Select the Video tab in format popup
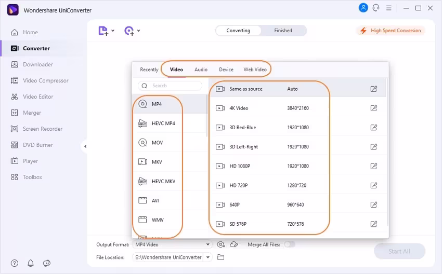 (176, 70)
